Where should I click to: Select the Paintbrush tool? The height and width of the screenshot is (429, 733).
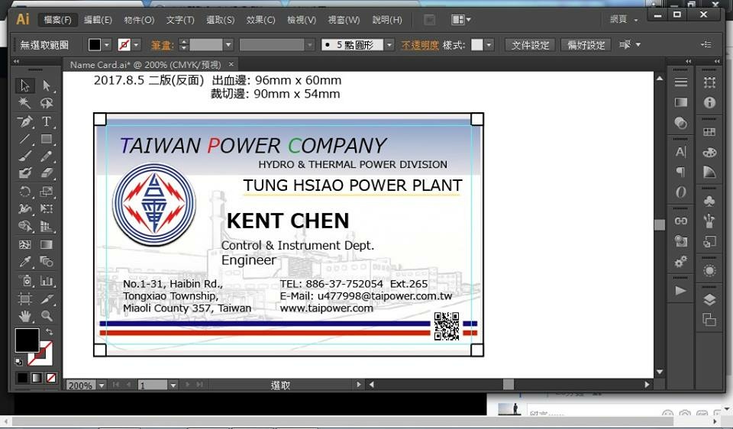(x=24, y=156)
